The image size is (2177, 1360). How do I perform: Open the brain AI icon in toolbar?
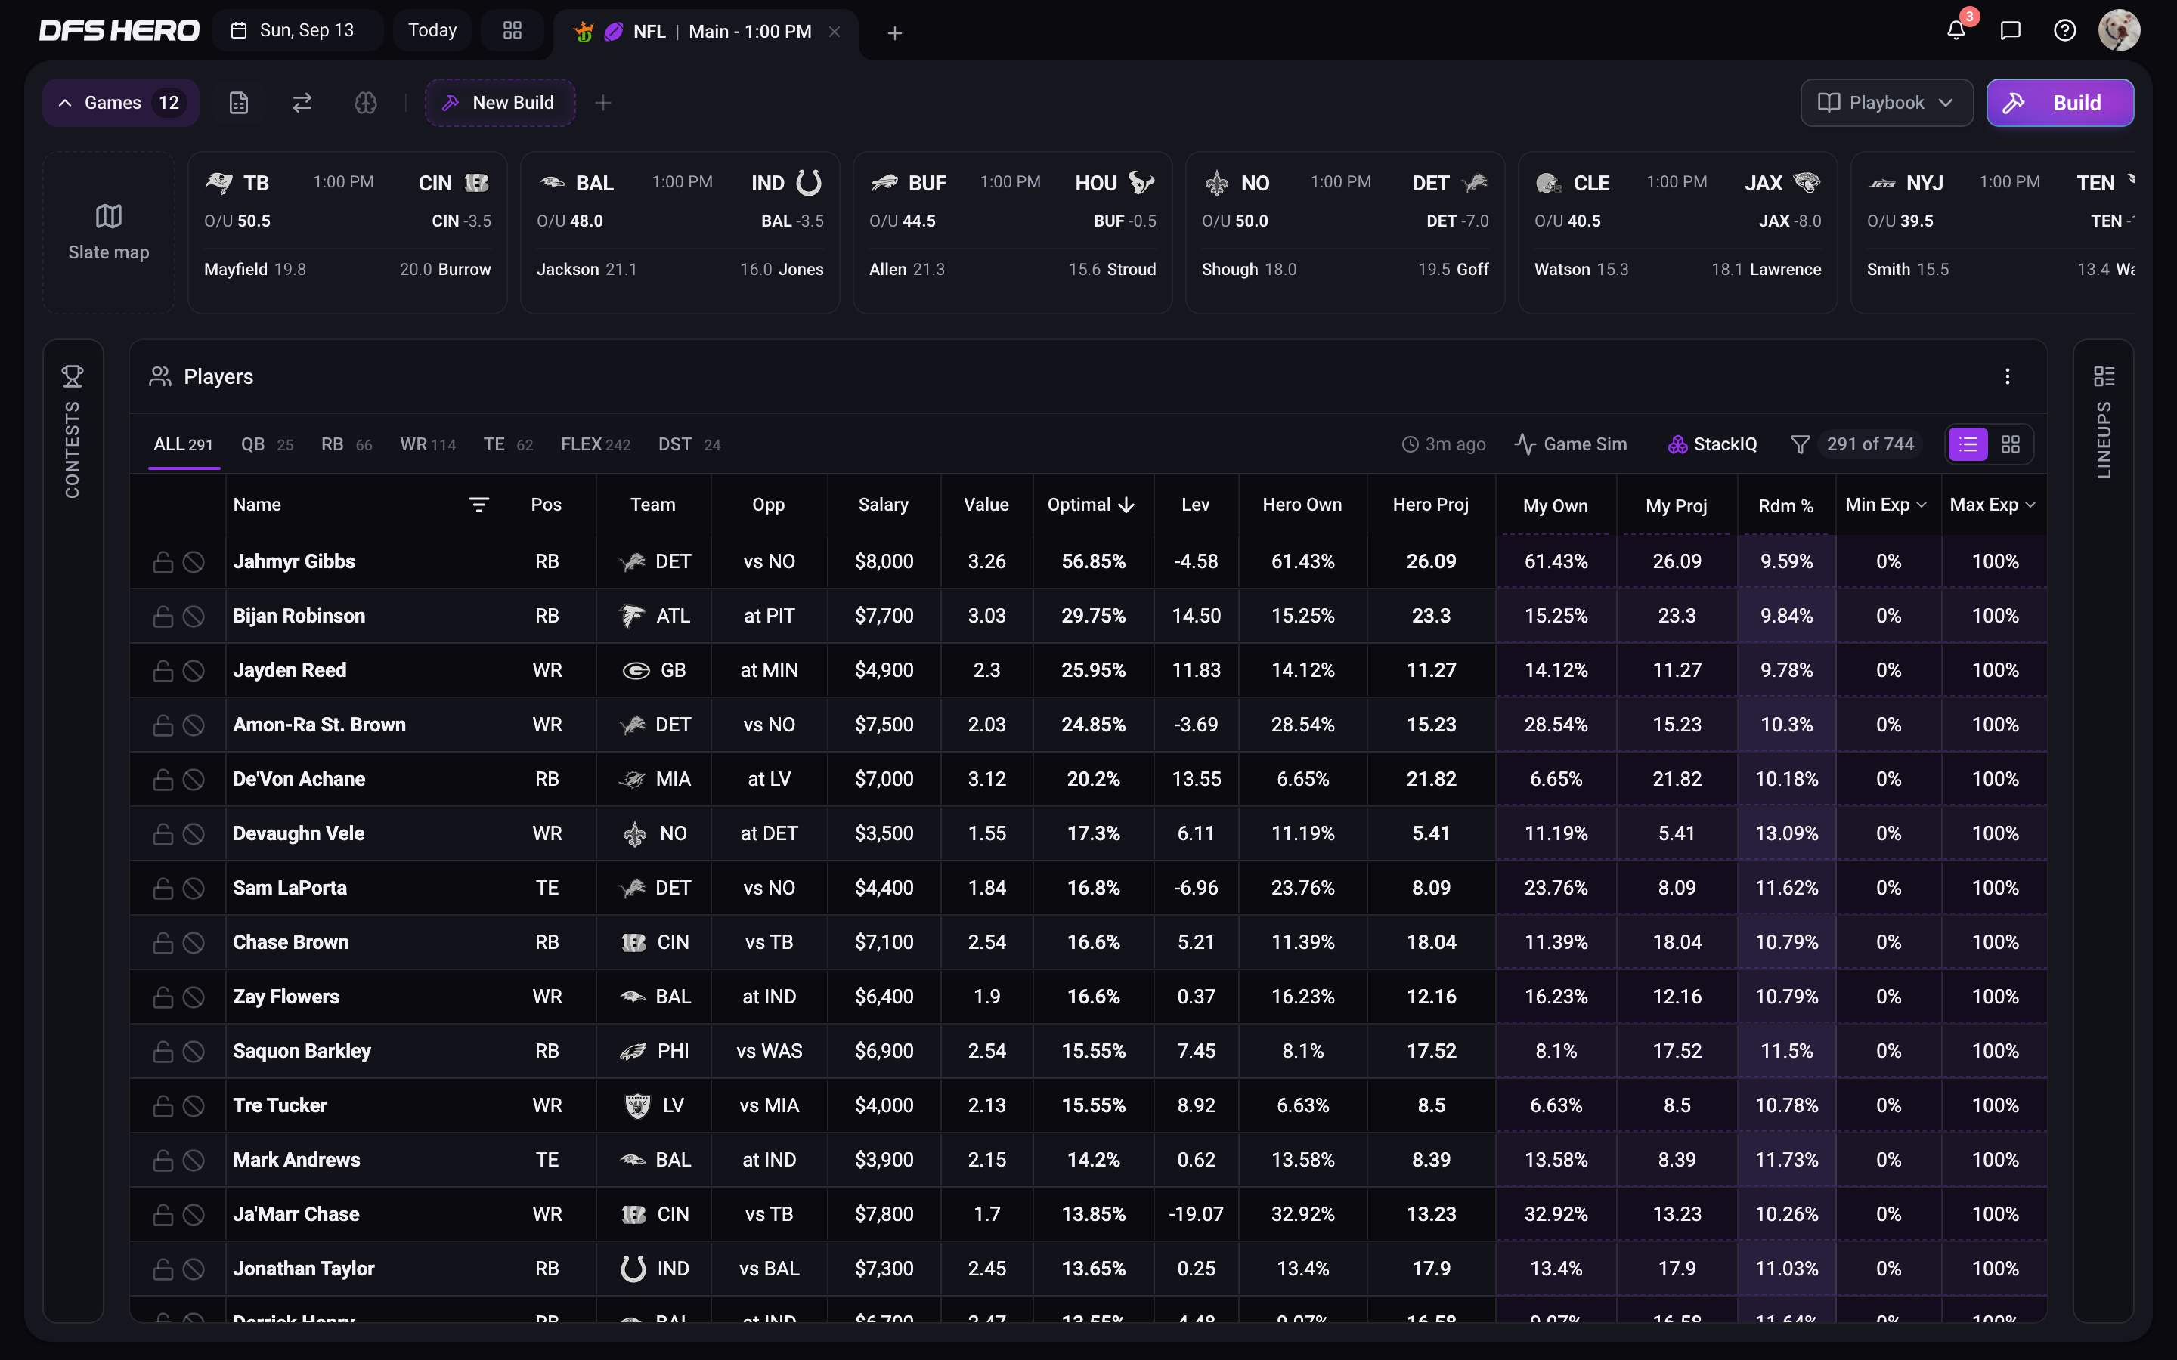pos(365,103)
